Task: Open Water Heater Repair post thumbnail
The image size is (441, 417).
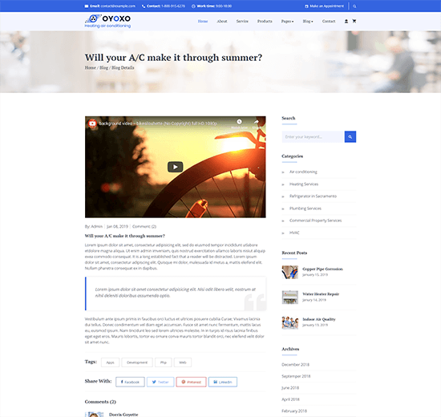Action: tap(290, 298)
